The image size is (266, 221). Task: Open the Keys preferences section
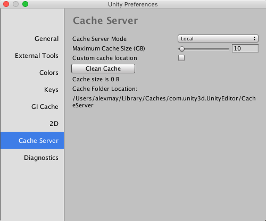tap(51, 90)
